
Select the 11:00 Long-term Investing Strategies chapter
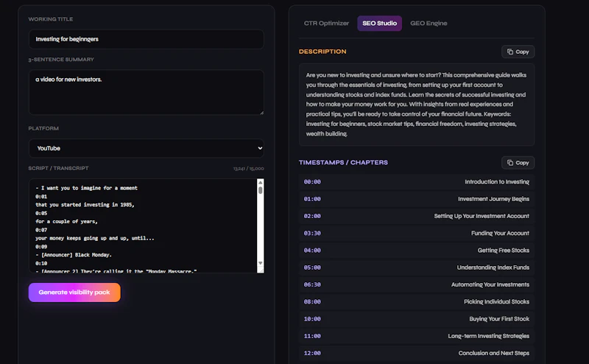pyautogui.click(x=417, y=336)
